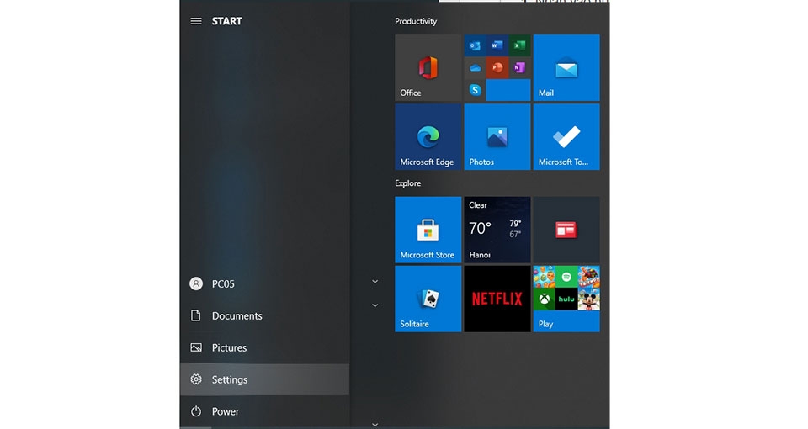The image size is (808, 429).
Task: Click the PC05 user avatar icon
Action: pyautogui.click(x=196, y=283)
